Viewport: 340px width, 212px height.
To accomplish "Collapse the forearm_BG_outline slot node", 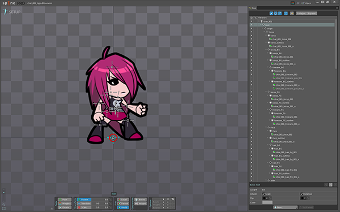I will [270, 81].
